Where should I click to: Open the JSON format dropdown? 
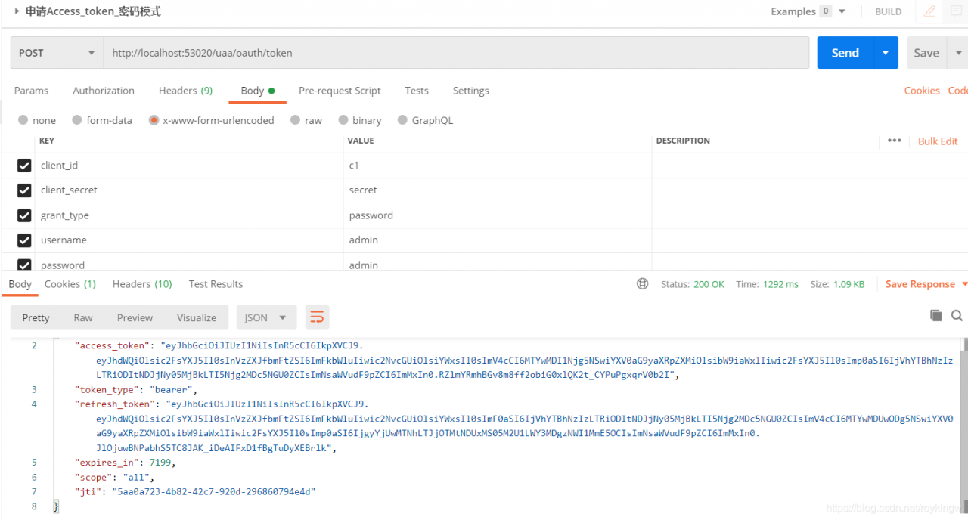pyautogui.click(x=266, y=317)
